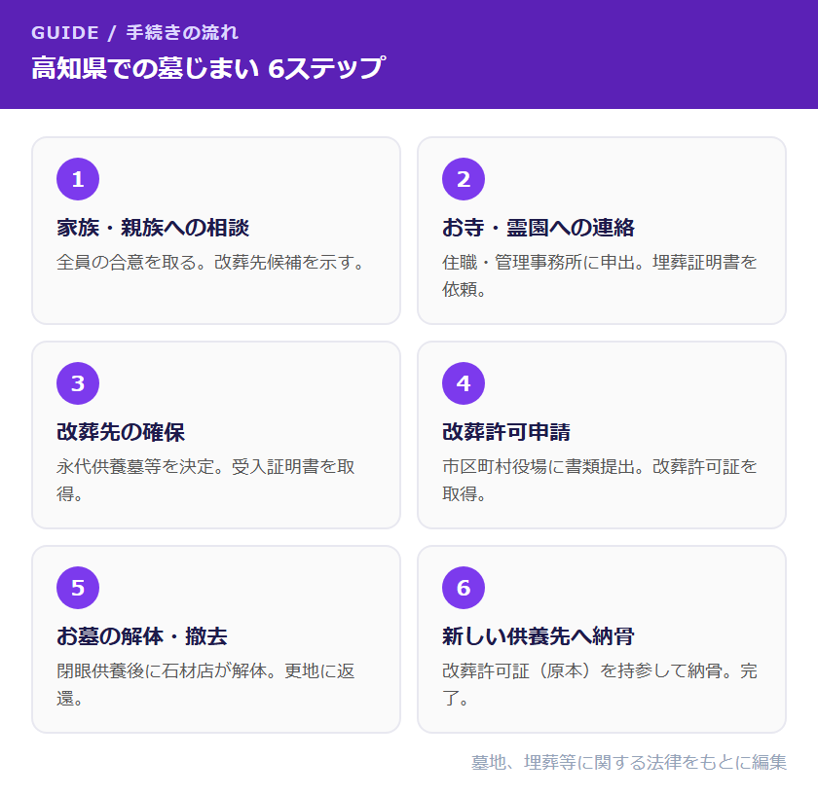Click the 墓地、埋葬等に関する法律 source note
Screen dimensions: 818x796
(629, 762)
